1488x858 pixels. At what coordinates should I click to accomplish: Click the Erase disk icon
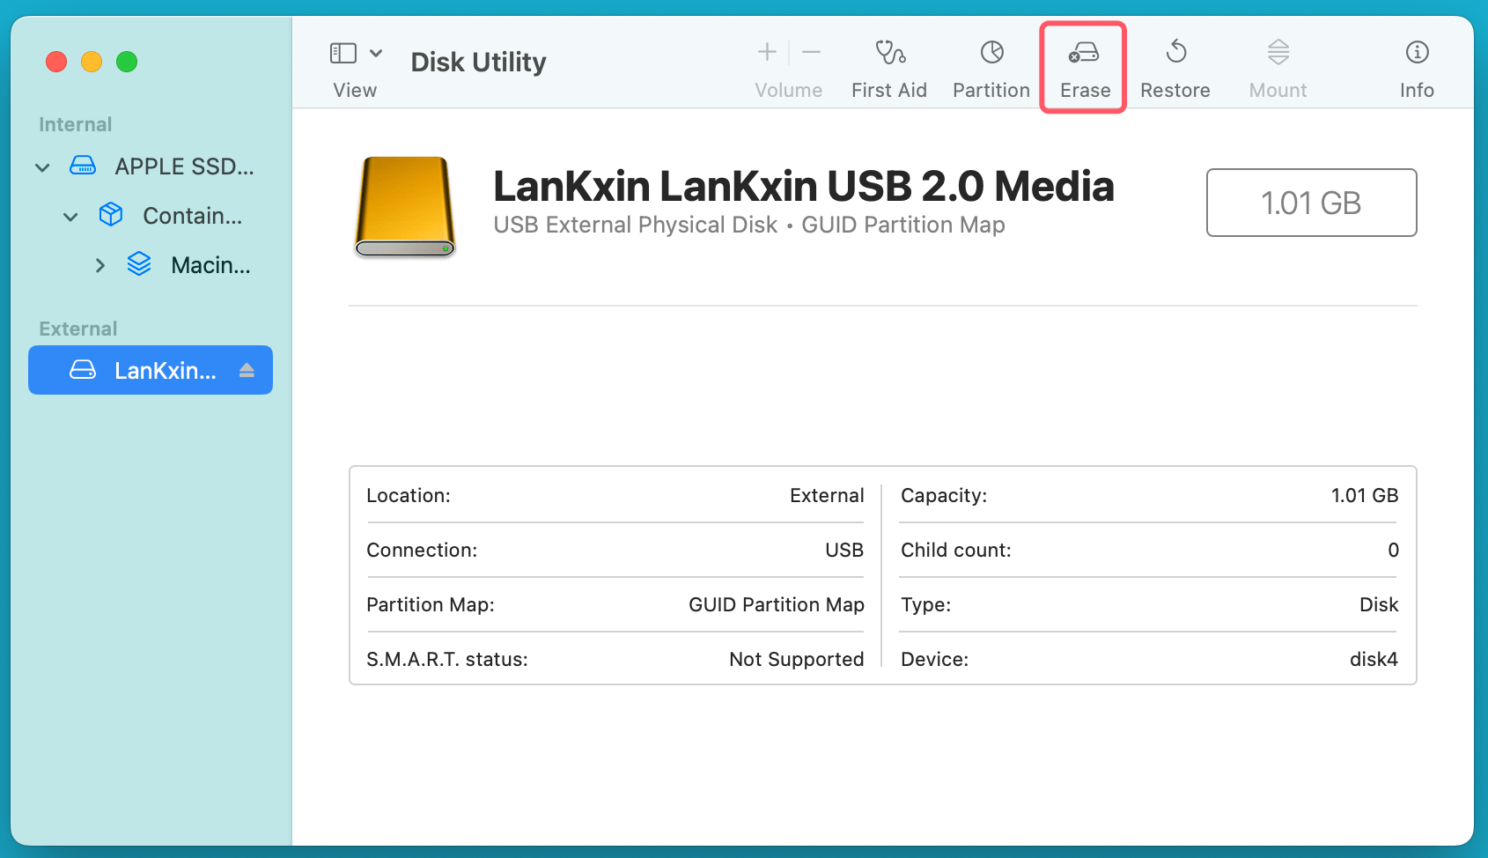[x=1084, y=53]
